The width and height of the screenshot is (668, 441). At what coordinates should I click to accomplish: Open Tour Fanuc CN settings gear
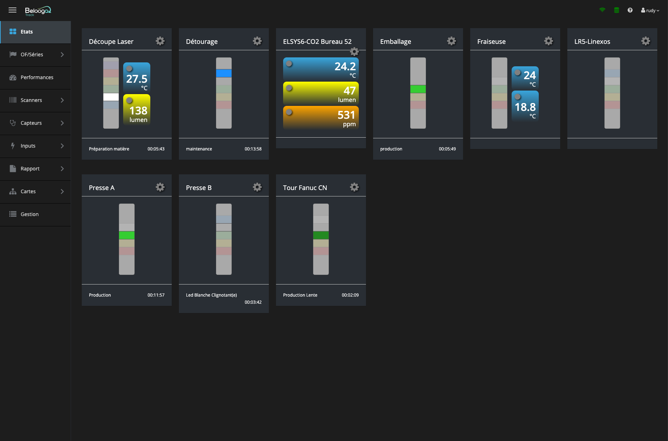(x=354, y=187)
